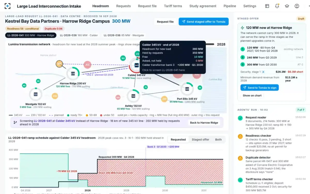Viewport: 310px width, 194px height.
Task: Click Send staged offer to Tomás
Action: [x=204, y=22]
